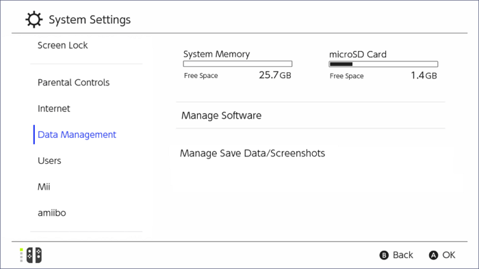This screenshot has width=479, height=269.
Task: Click the B button icon
Action: 384,255
